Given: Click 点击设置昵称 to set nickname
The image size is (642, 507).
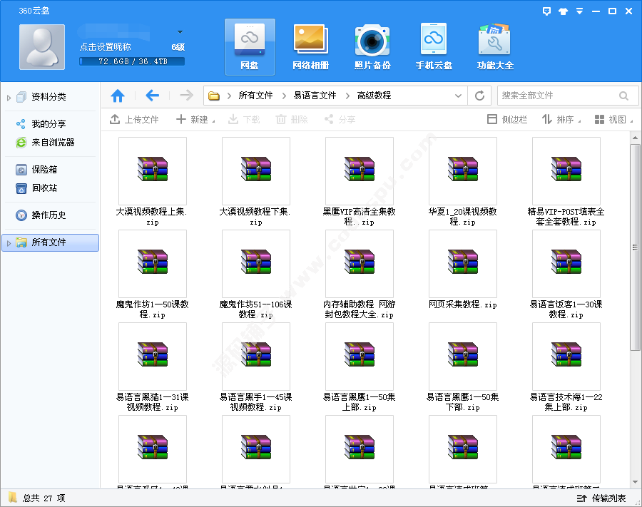Looking at the screenshot, I should (x=106, y=47).
